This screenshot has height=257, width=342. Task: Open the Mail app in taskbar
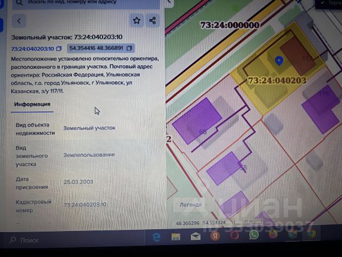pos(196,236)
